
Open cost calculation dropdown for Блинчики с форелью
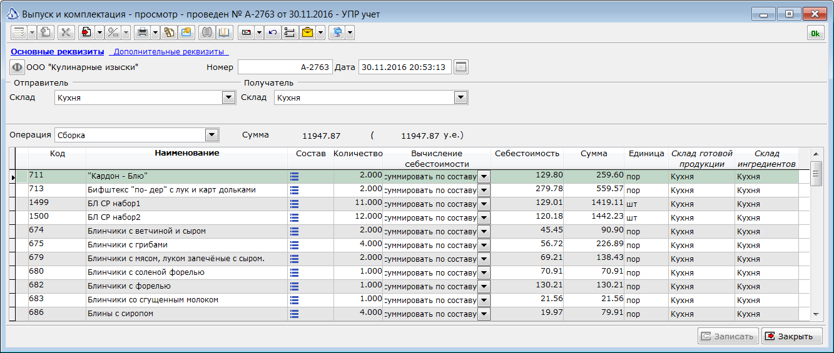coord(484,287)
